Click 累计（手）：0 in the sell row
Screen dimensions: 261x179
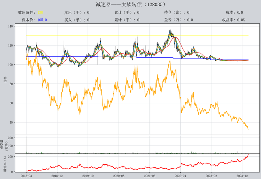(x=127, y=13)
